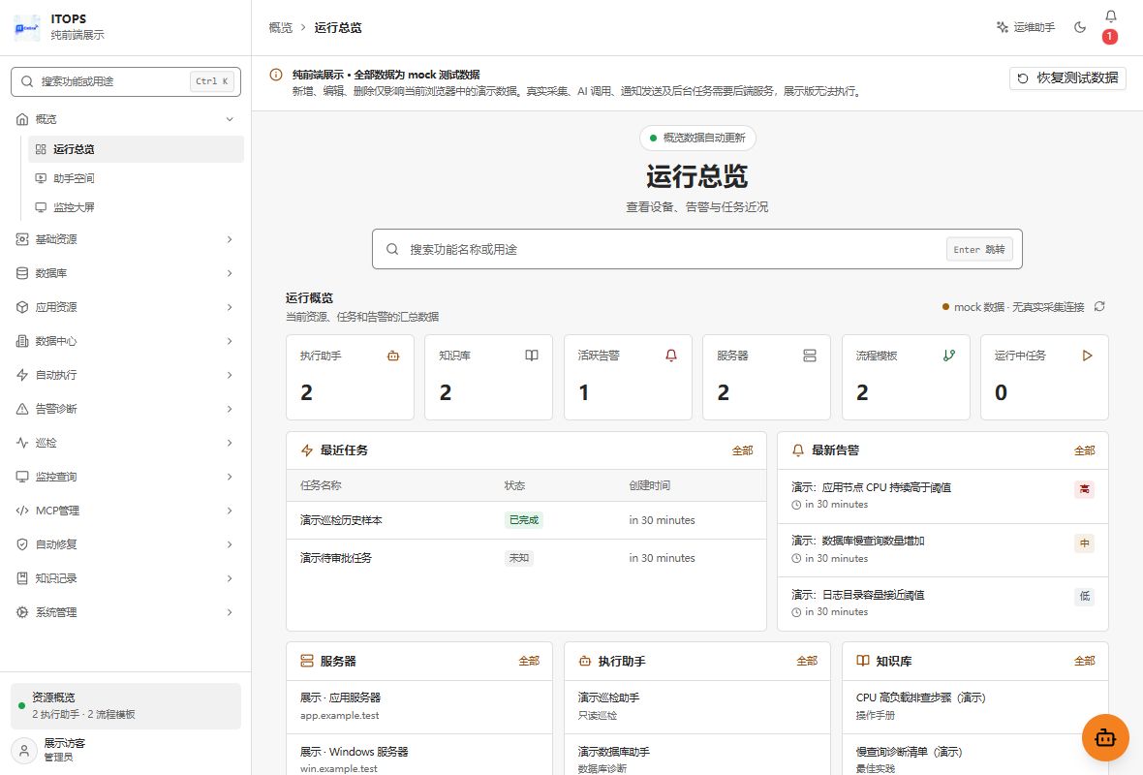This screenshot has width=1143, height=775.
Task: Open the 执行助手 stat card robot icon
Action: [393, 356]
